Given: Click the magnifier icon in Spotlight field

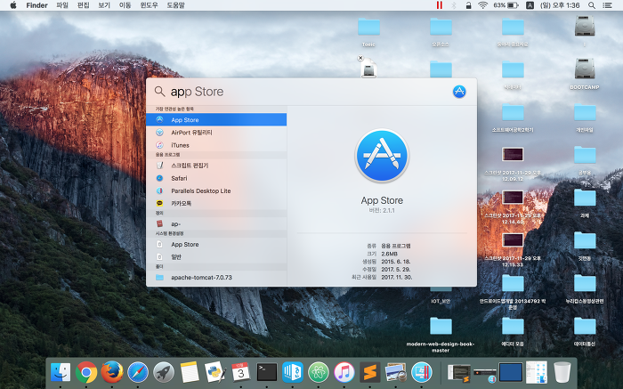Looking at the screenshot, I should click(x=159, y=92).
